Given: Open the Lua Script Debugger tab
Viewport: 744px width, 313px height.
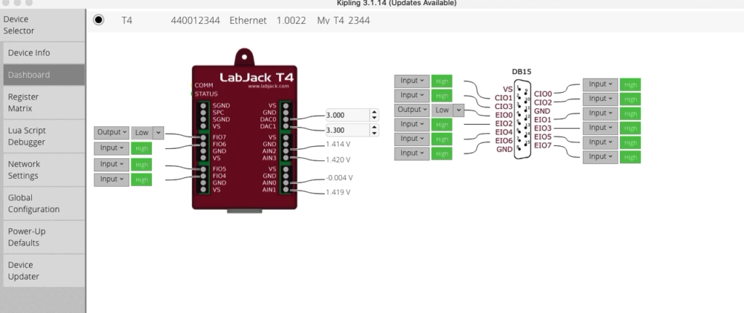Looking at the screenshot, I should pyautogui.click(x=44, y=136).
